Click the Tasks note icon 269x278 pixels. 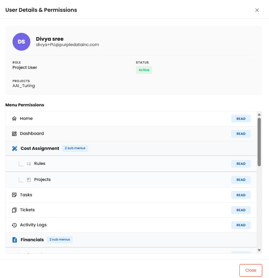14,195
